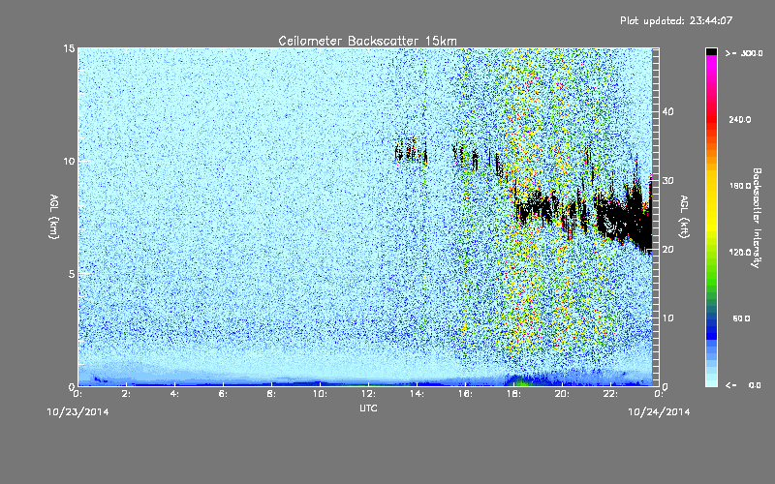Click the 'Ceilometer Backscatter 15km' plot title
Viewport: 775px width, 484px height.
point(367,41)
